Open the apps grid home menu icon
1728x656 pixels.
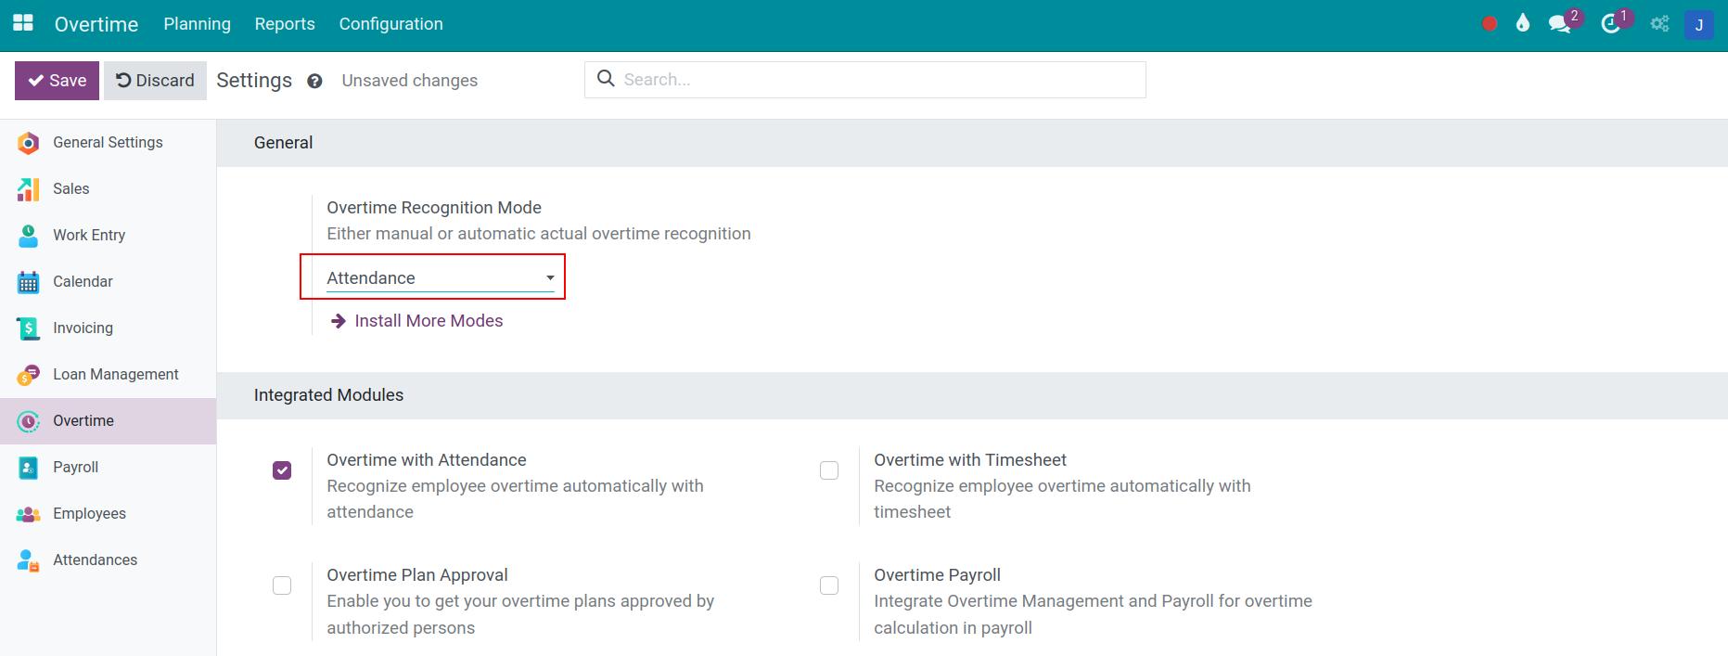pyautogui.click(x=23, y=23)
